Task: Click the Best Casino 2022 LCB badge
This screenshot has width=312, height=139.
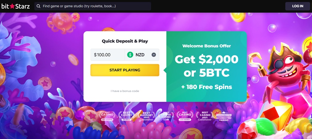Action: [185, 116]
